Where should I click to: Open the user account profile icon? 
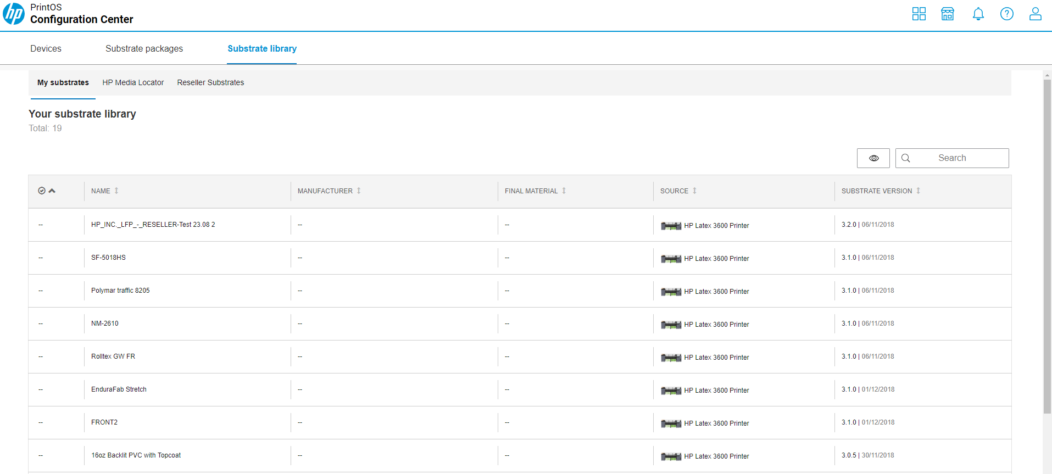[x=1036, y=14]
